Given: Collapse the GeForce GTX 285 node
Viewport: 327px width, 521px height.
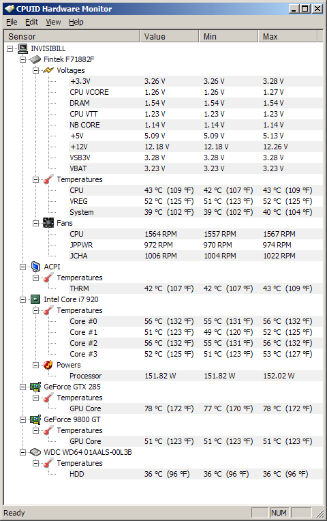Looking at the screenshot, I should pos(22,387).
